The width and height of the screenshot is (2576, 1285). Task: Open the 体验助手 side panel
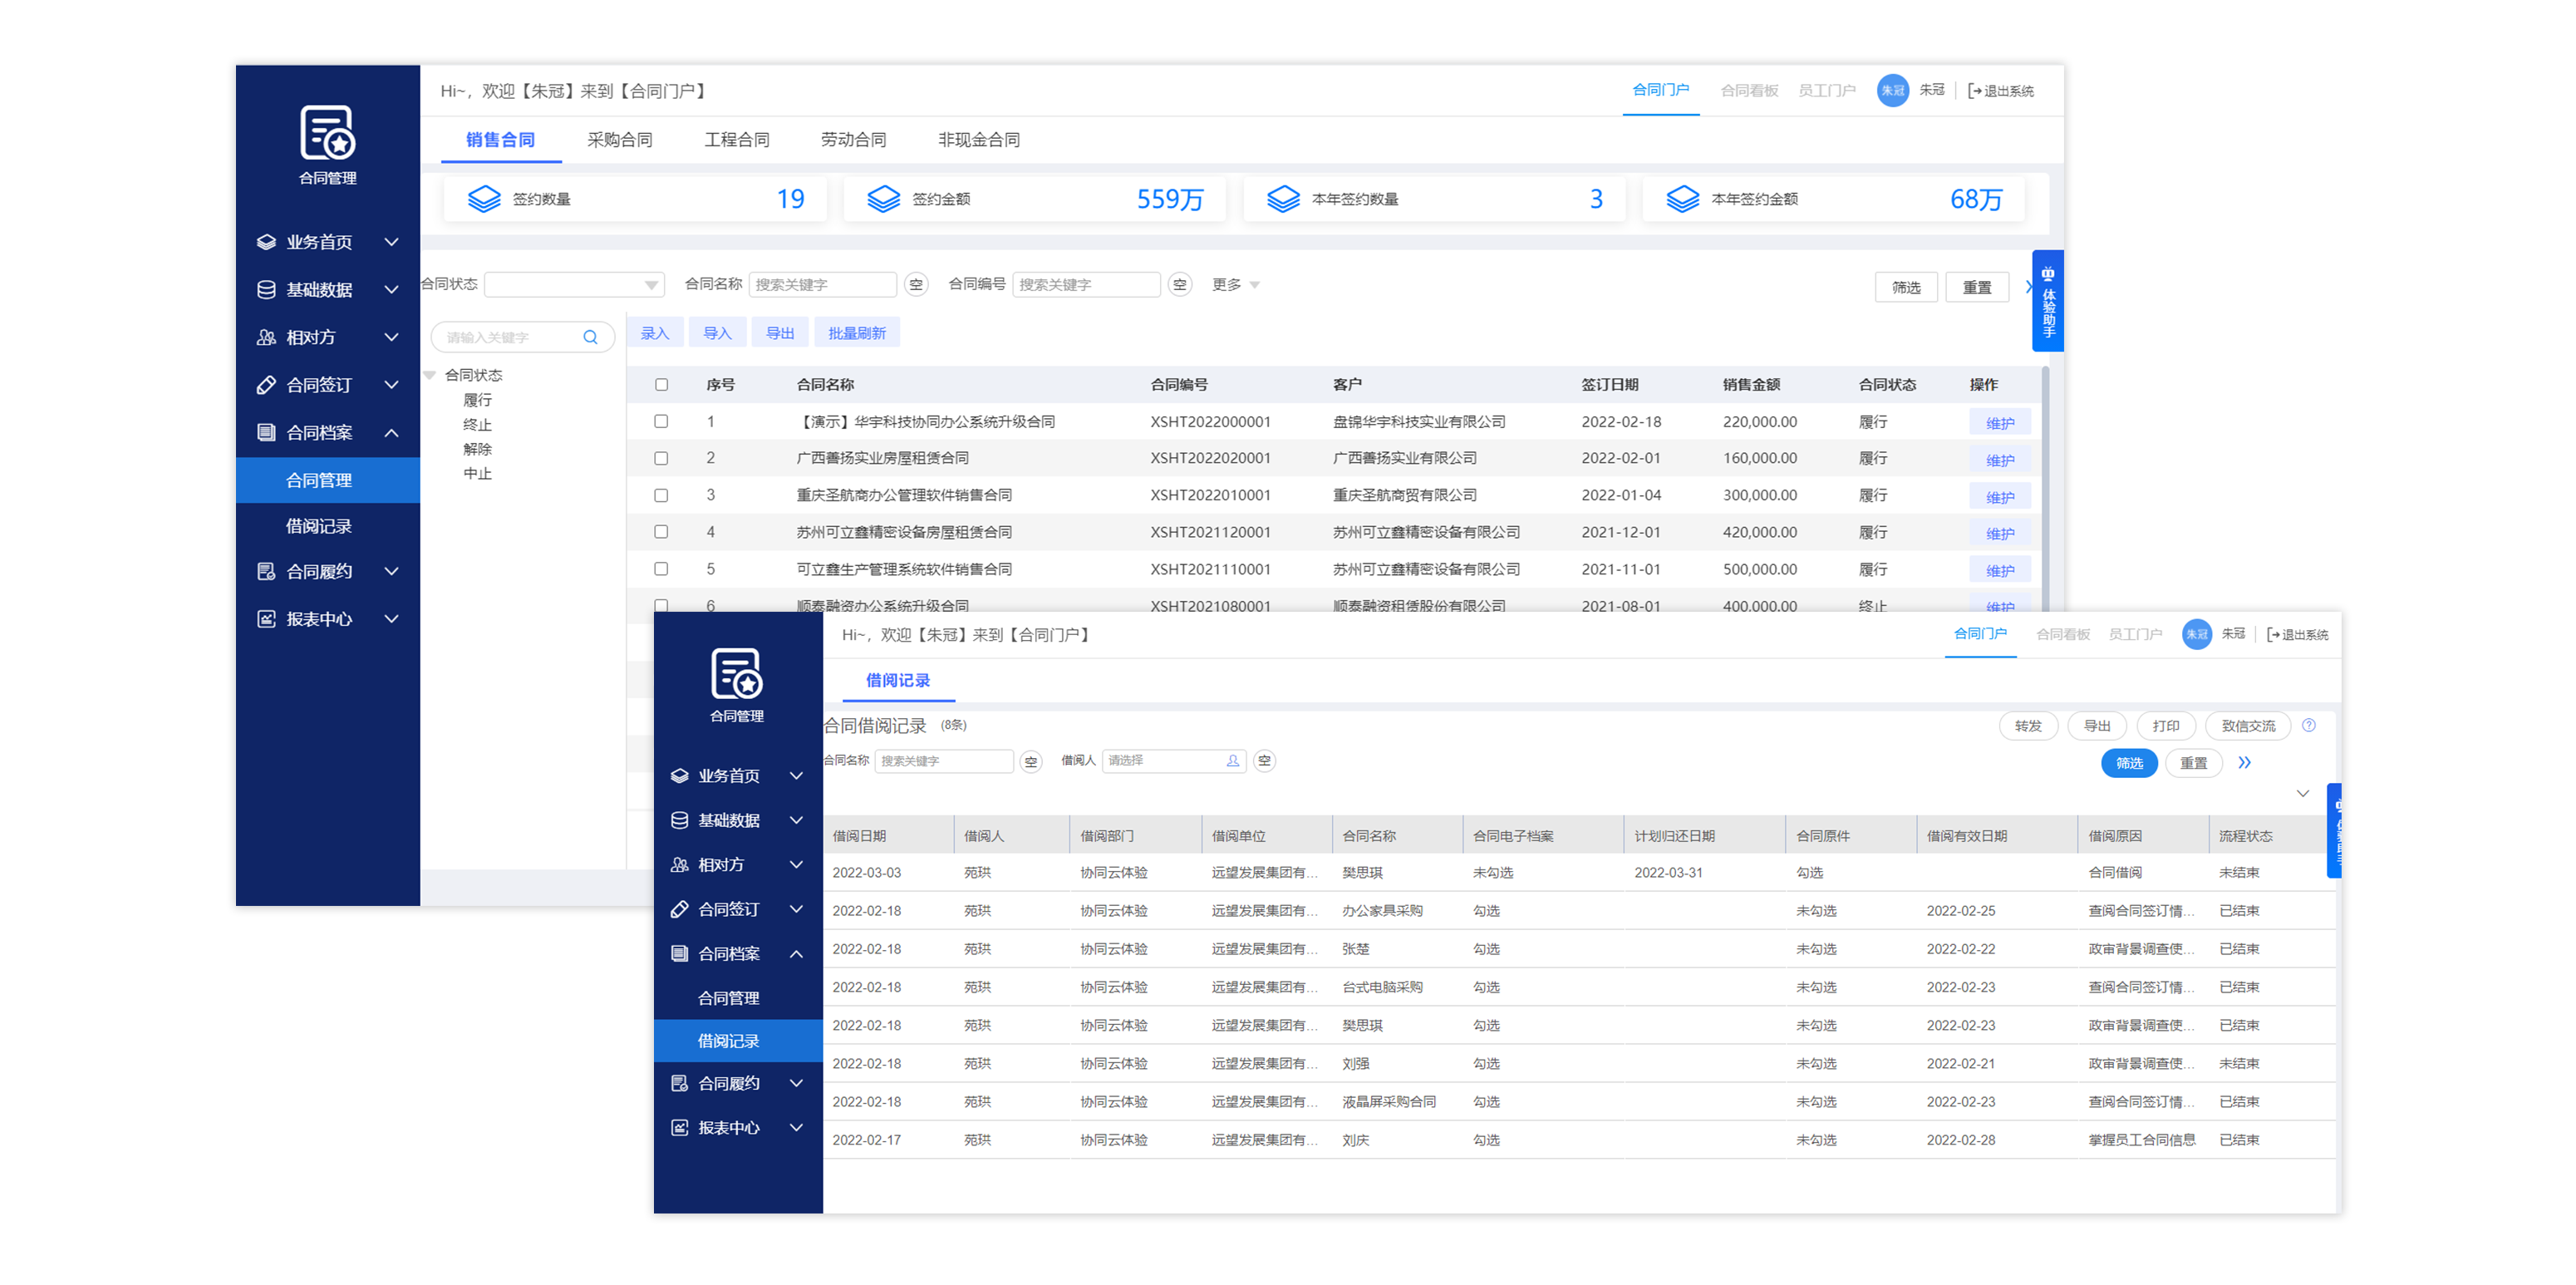[2047, 300]
